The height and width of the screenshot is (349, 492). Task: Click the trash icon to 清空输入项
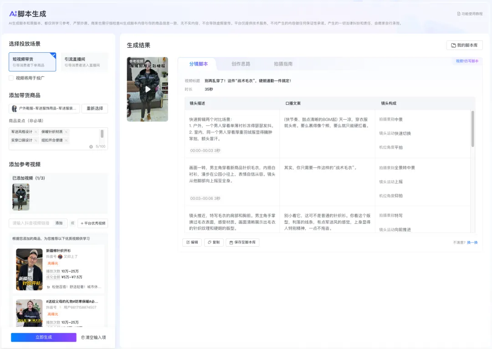(83, 338)
